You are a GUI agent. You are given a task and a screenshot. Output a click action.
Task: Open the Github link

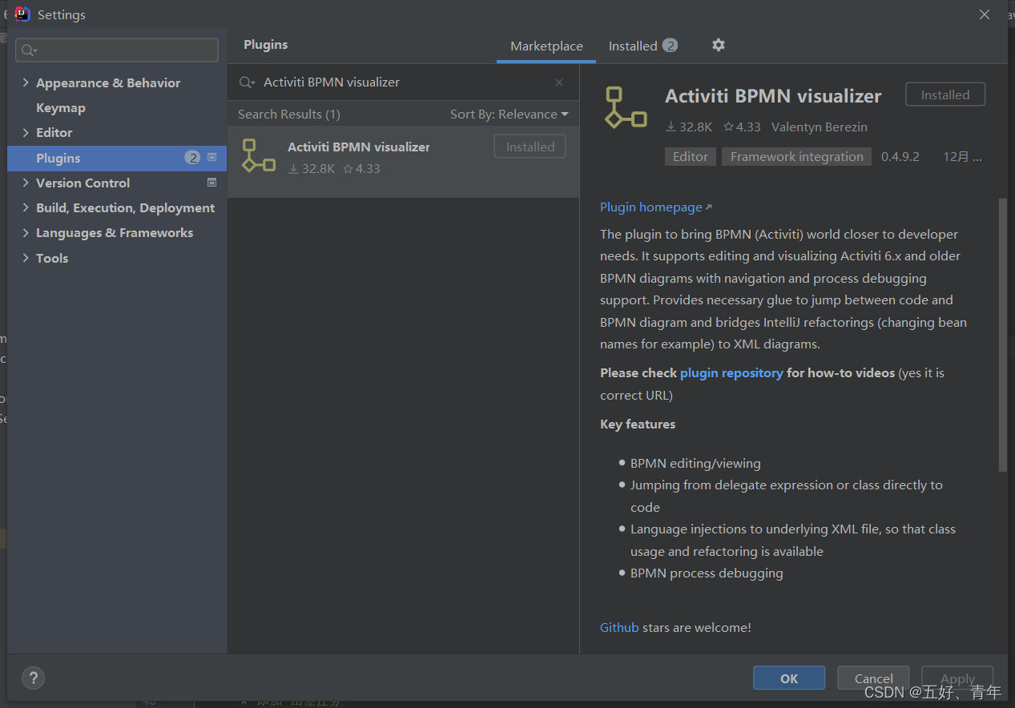coord(619,628)
